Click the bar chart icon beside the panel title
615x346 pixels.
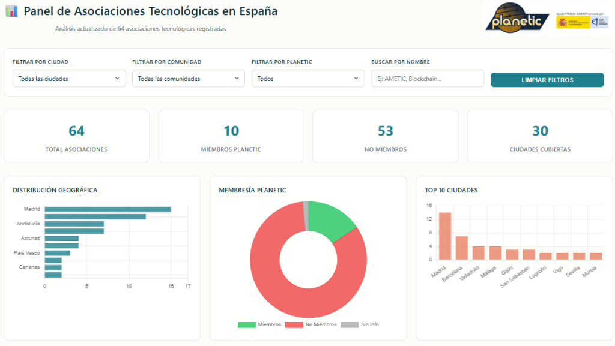pyautogui.click(x=12, y=11)
